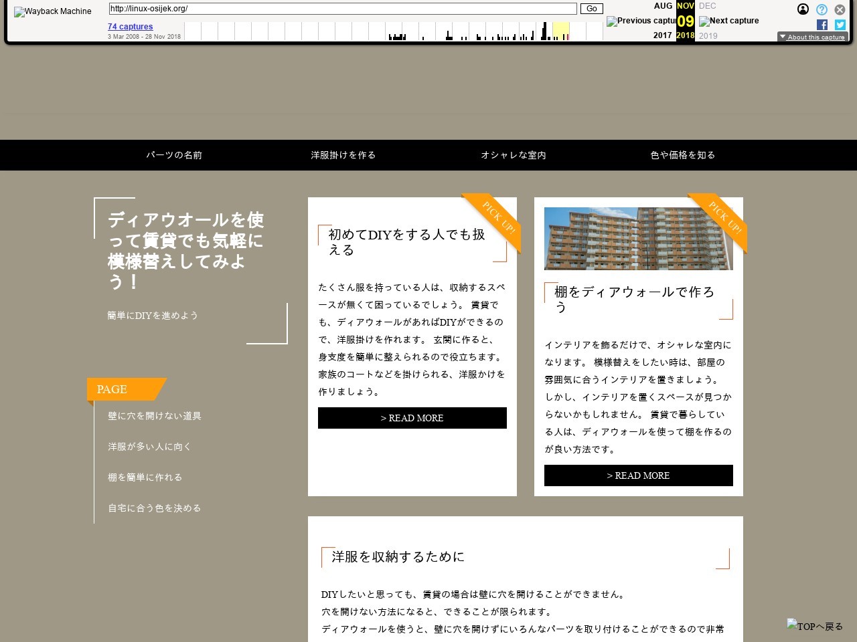Screen dimensions: 857x642
Task: Share capture on Twitter
Action: point(840,25)
